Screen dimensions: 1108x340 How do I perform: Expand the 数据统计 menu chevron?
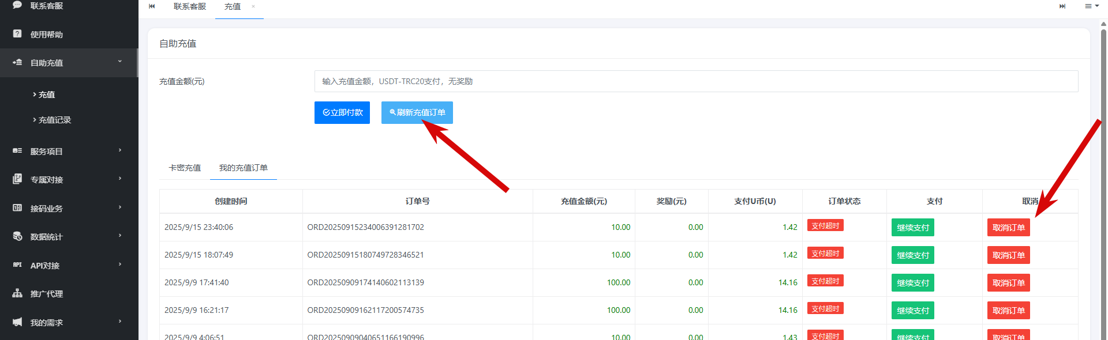(120, 236)
